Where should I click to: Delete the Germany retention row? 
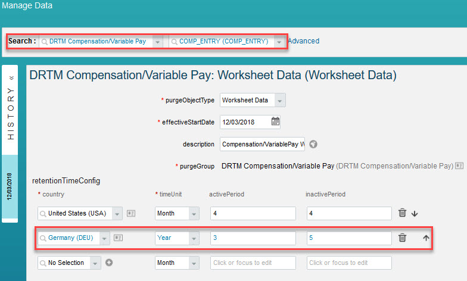click(x=403, y=238)
